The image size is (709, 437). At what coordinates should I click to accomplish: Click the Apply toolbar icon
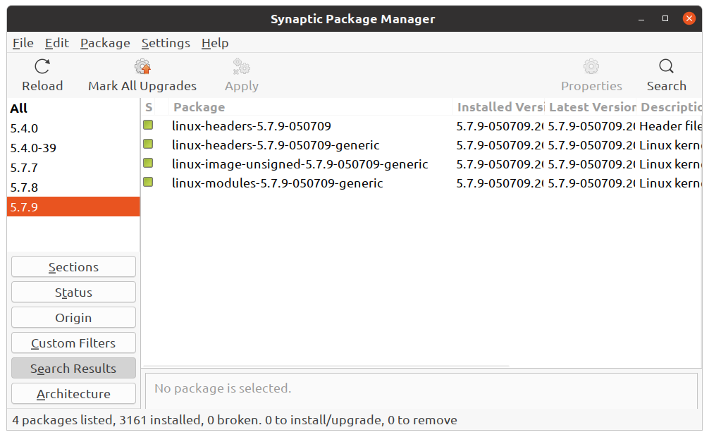[242, 66]
